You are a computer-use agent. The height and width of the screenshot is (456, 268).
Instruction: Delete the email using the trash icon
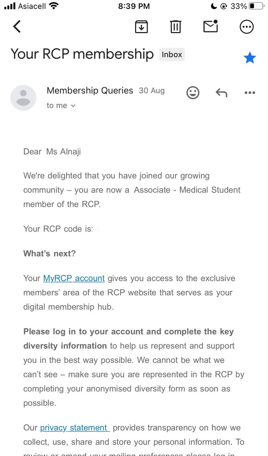(x=176, y=27)
